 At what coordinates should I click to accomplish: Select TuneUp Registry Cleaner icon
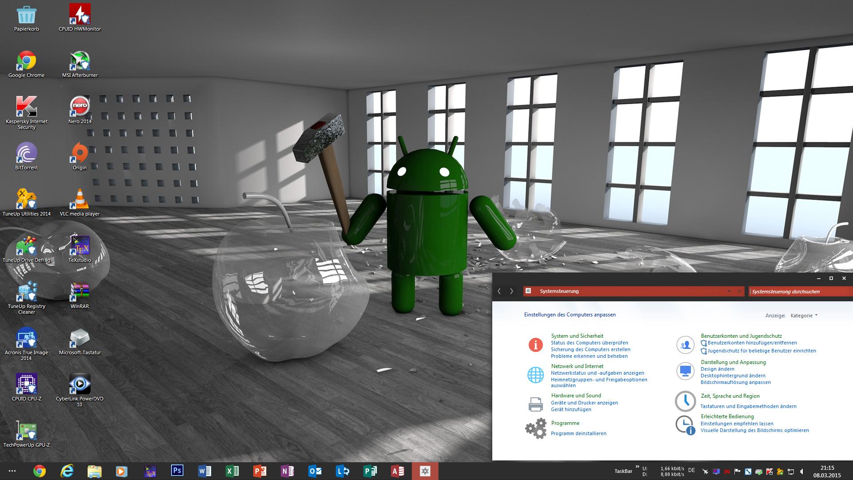pos(26,298)
